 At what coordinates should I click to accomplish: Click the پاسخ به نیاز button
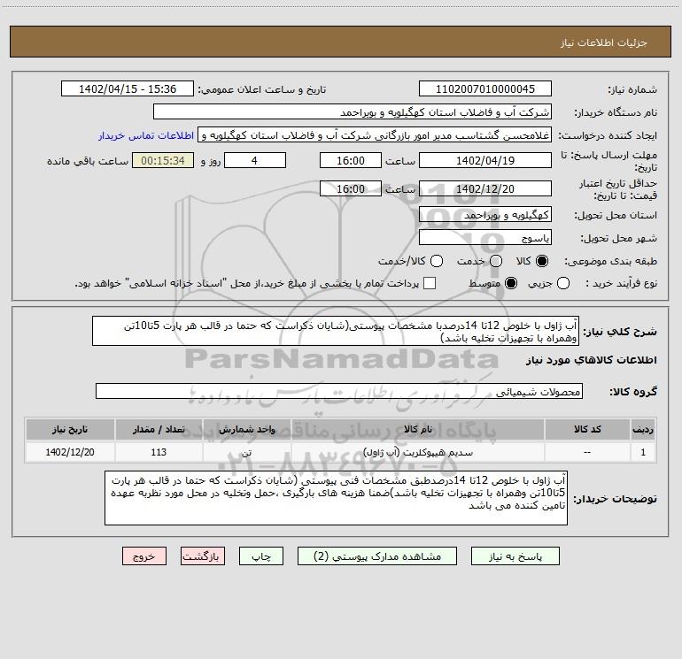(515, 556)
